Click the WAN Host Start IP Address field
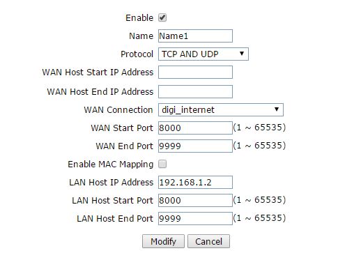 pyautogui.click(x=195, y=72)
